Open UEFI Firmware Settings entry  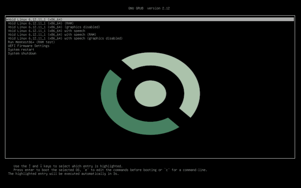(29, 46)
